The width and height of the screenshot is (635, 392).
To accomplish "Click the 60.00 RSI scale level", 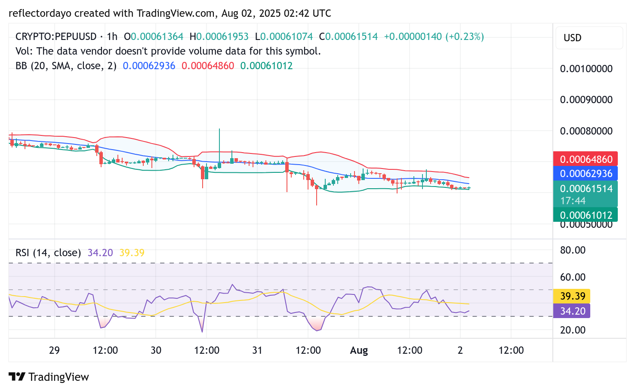I will (x=573, y=277).
